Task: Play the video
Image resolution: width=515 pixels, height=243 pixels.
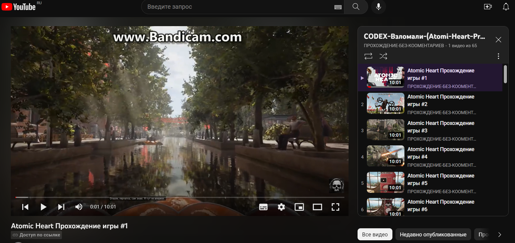Action: click(43, 207)
